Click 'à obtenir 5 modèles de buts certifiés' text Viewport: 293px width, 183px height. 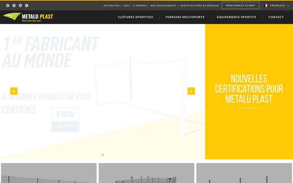(46, 103)
